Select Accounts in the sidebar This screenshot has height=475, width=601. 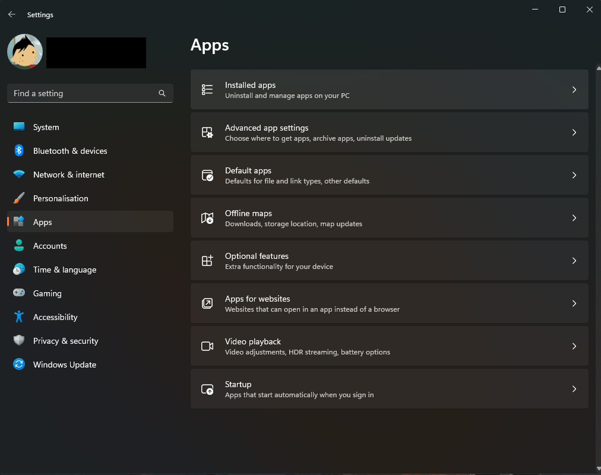pyautogui.click(x=50, y=246)
